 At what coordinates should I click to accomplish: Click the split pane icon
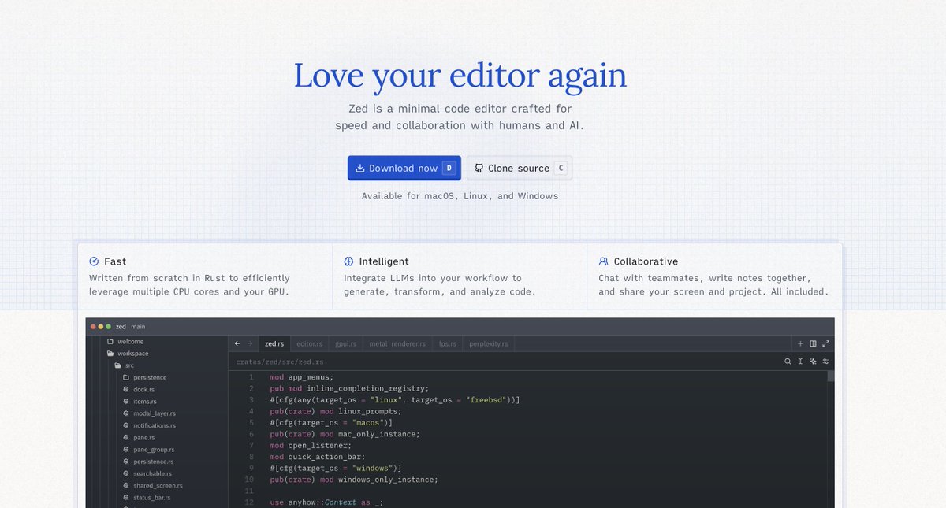point(813,343)
